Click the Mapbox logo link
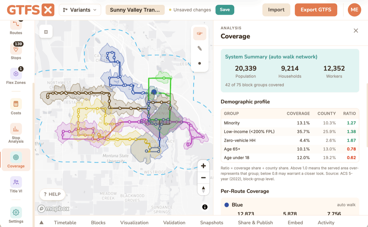This screenshot has width=368, height=227. coord(53,209)
